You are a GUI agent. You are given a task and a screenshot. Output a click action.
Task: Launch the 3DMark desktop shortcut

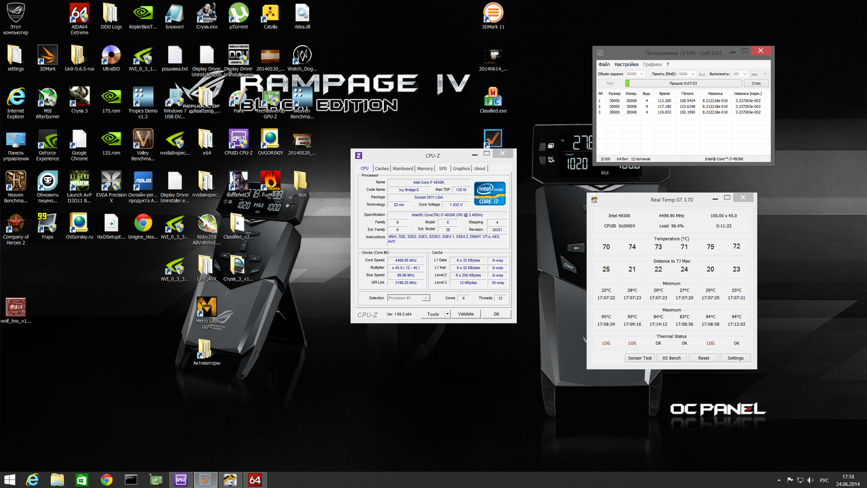tap(47, 58)
